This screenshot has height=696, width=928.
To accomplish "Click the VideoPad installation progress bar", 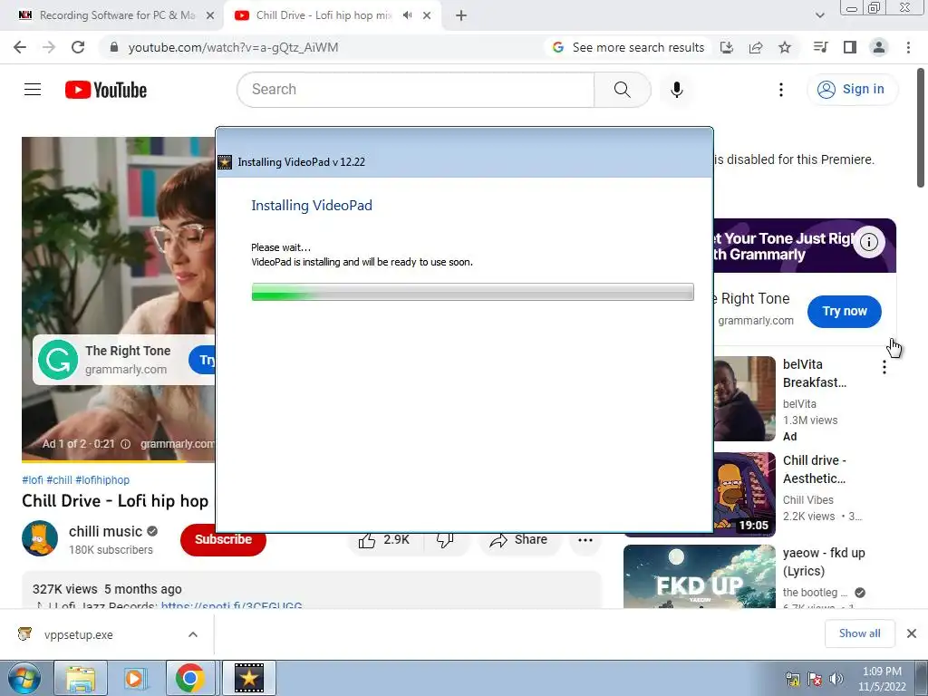I will click(x=472, y=292).
